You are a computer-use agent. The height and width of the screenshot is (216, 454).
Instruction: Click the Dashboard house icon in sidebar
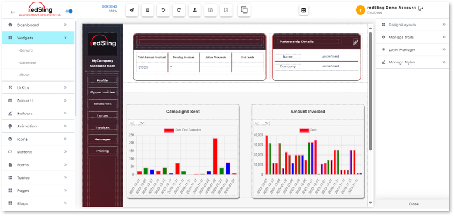(x=11, y=25)
